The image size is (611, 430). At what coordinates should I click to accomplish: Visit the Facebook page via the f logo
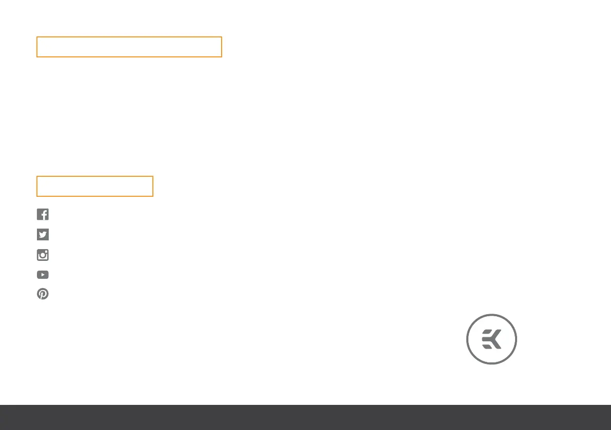tap(43, 214)
